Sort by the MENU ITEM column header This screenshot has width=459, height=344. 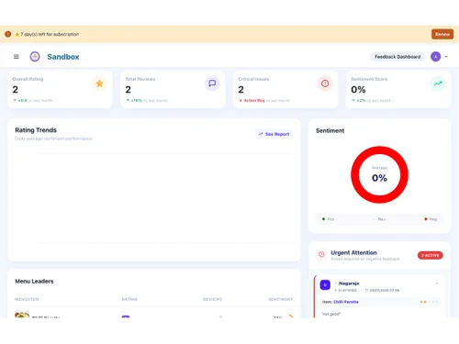pos(27,299)
